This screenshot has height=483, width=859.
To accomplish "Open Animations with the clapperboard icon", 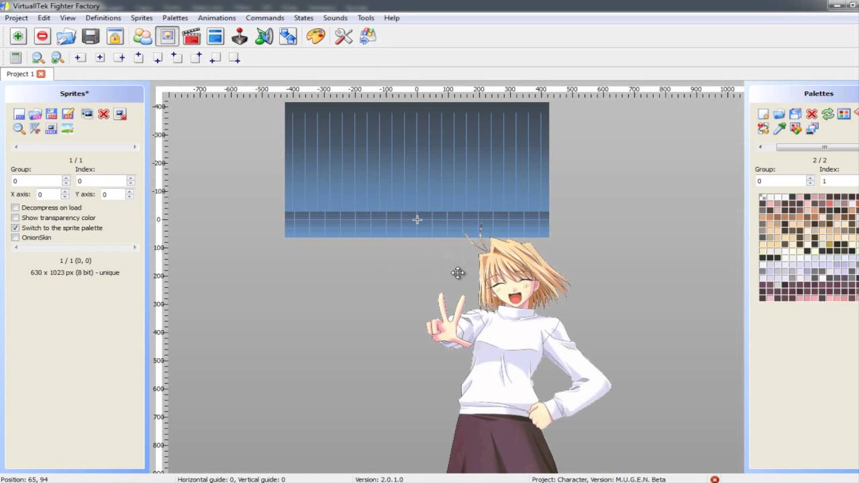I will point(191,36).
